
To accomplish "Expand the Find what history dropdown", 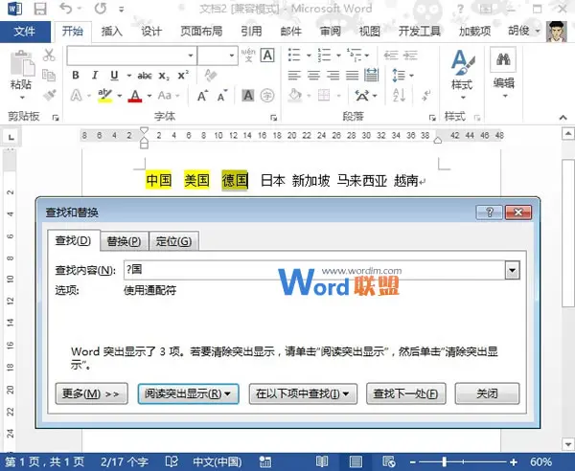I will (512, 272).
